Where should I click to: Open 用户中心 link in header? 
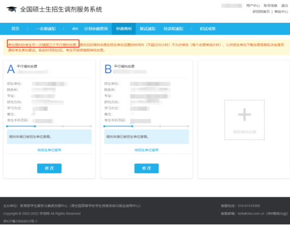(253, 5)
